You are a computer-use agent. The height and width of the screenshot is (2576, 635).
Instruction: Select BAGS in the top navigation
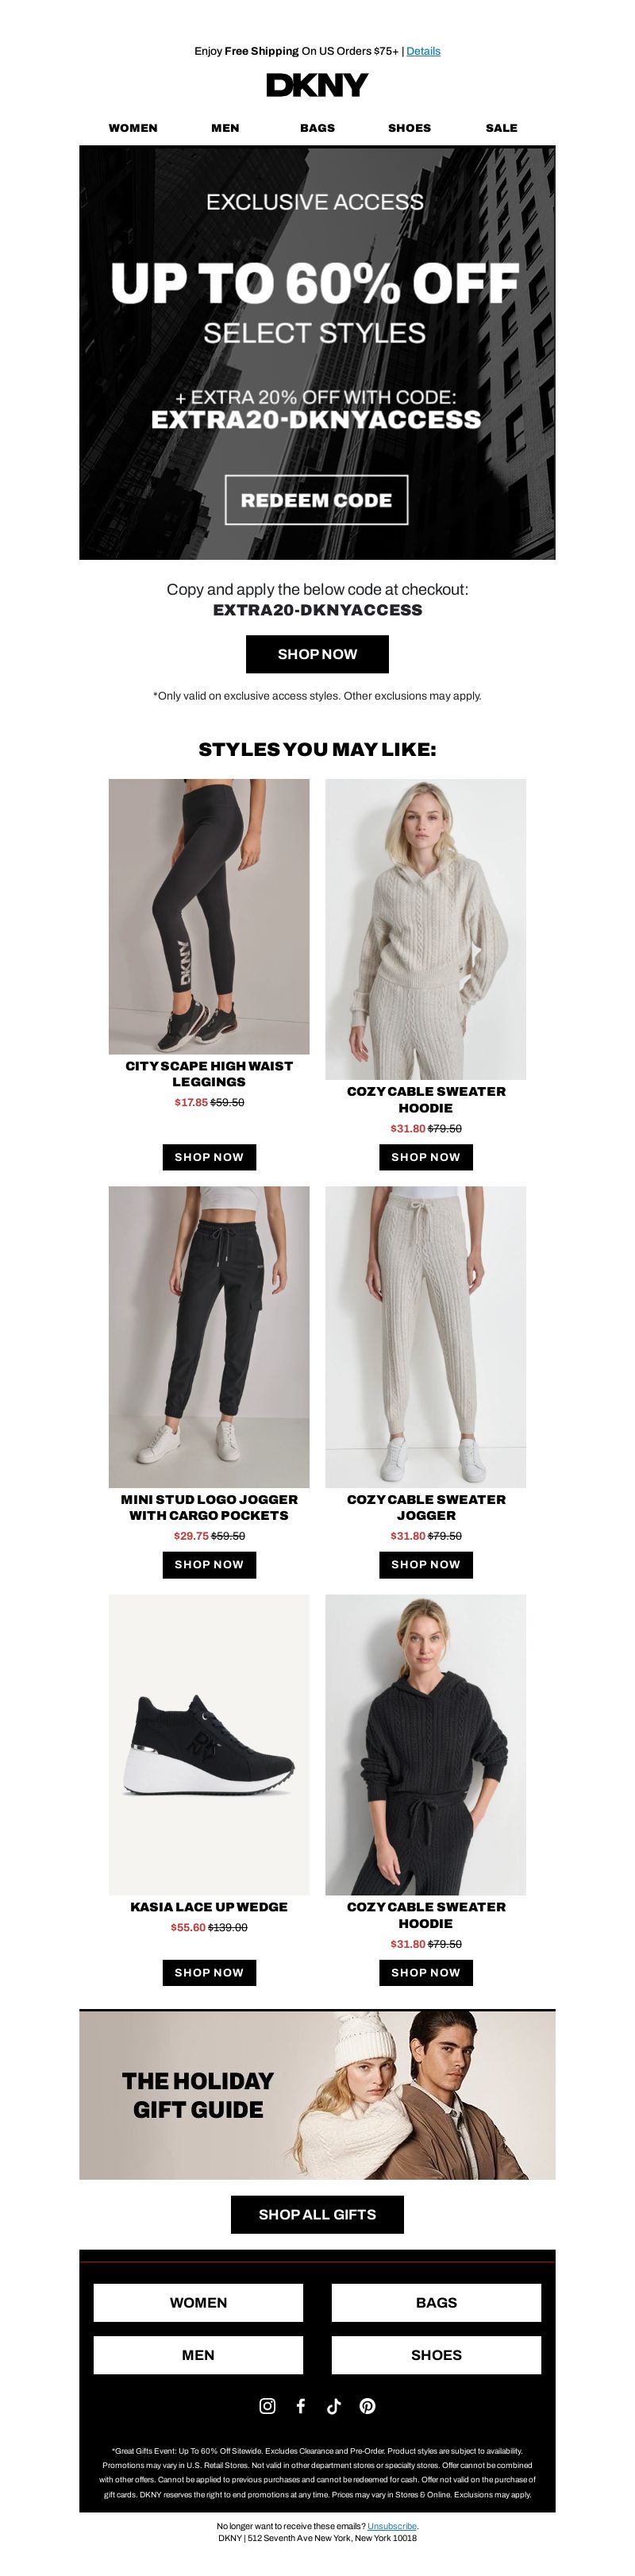(317, 128)
